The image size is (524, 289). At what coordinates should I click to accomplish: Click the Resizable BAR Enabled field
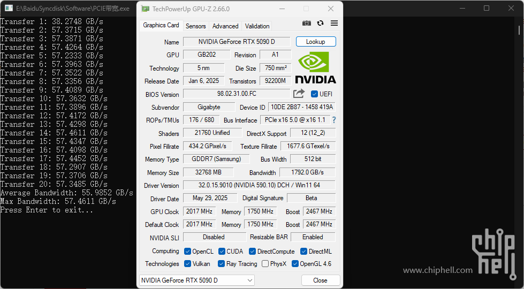[x=313, y=237]
